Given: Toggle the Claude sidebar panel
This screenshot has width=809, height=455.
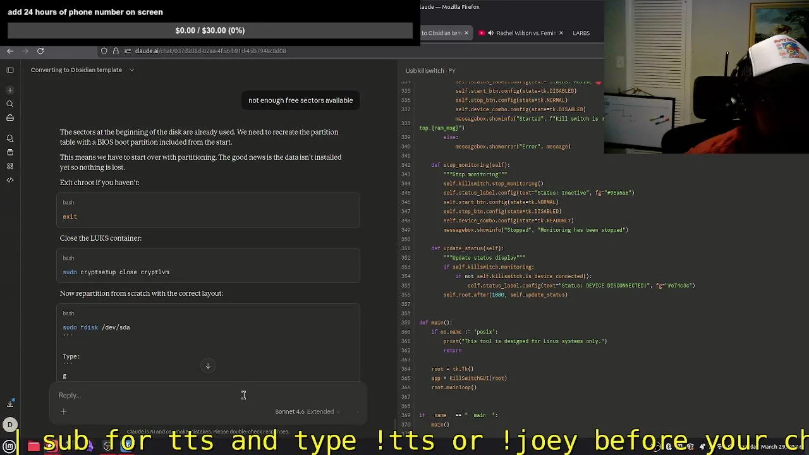Looking at the screenshot, I should click(x=10, y=70).
